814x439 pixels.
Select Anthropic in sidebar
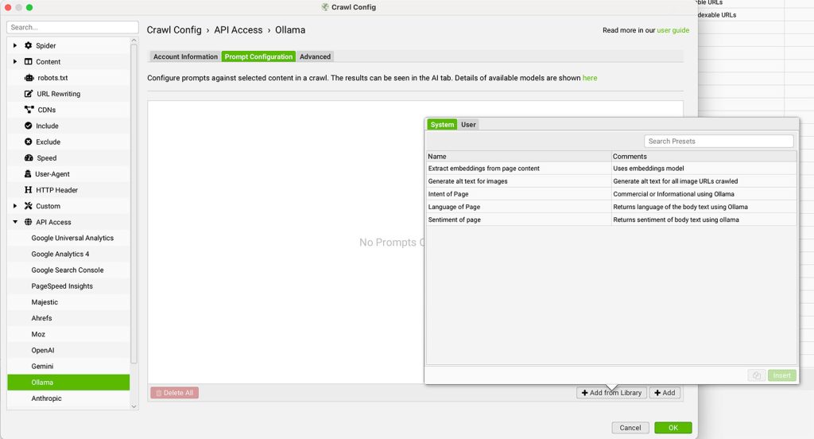(68, 398)
